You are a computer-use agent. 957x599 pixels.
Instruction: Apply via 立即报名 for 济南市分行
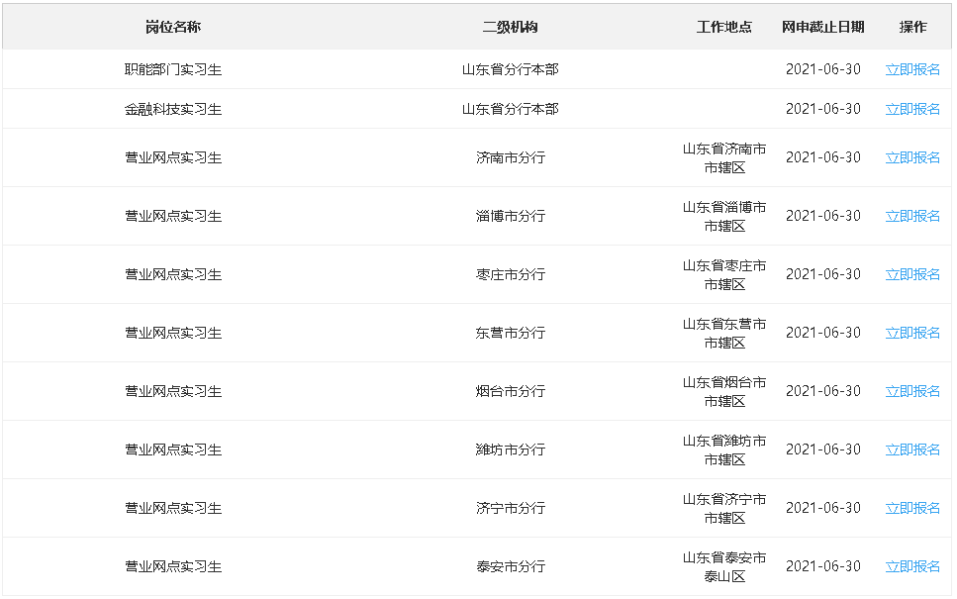pyautogui.click(x=912, y=157)
